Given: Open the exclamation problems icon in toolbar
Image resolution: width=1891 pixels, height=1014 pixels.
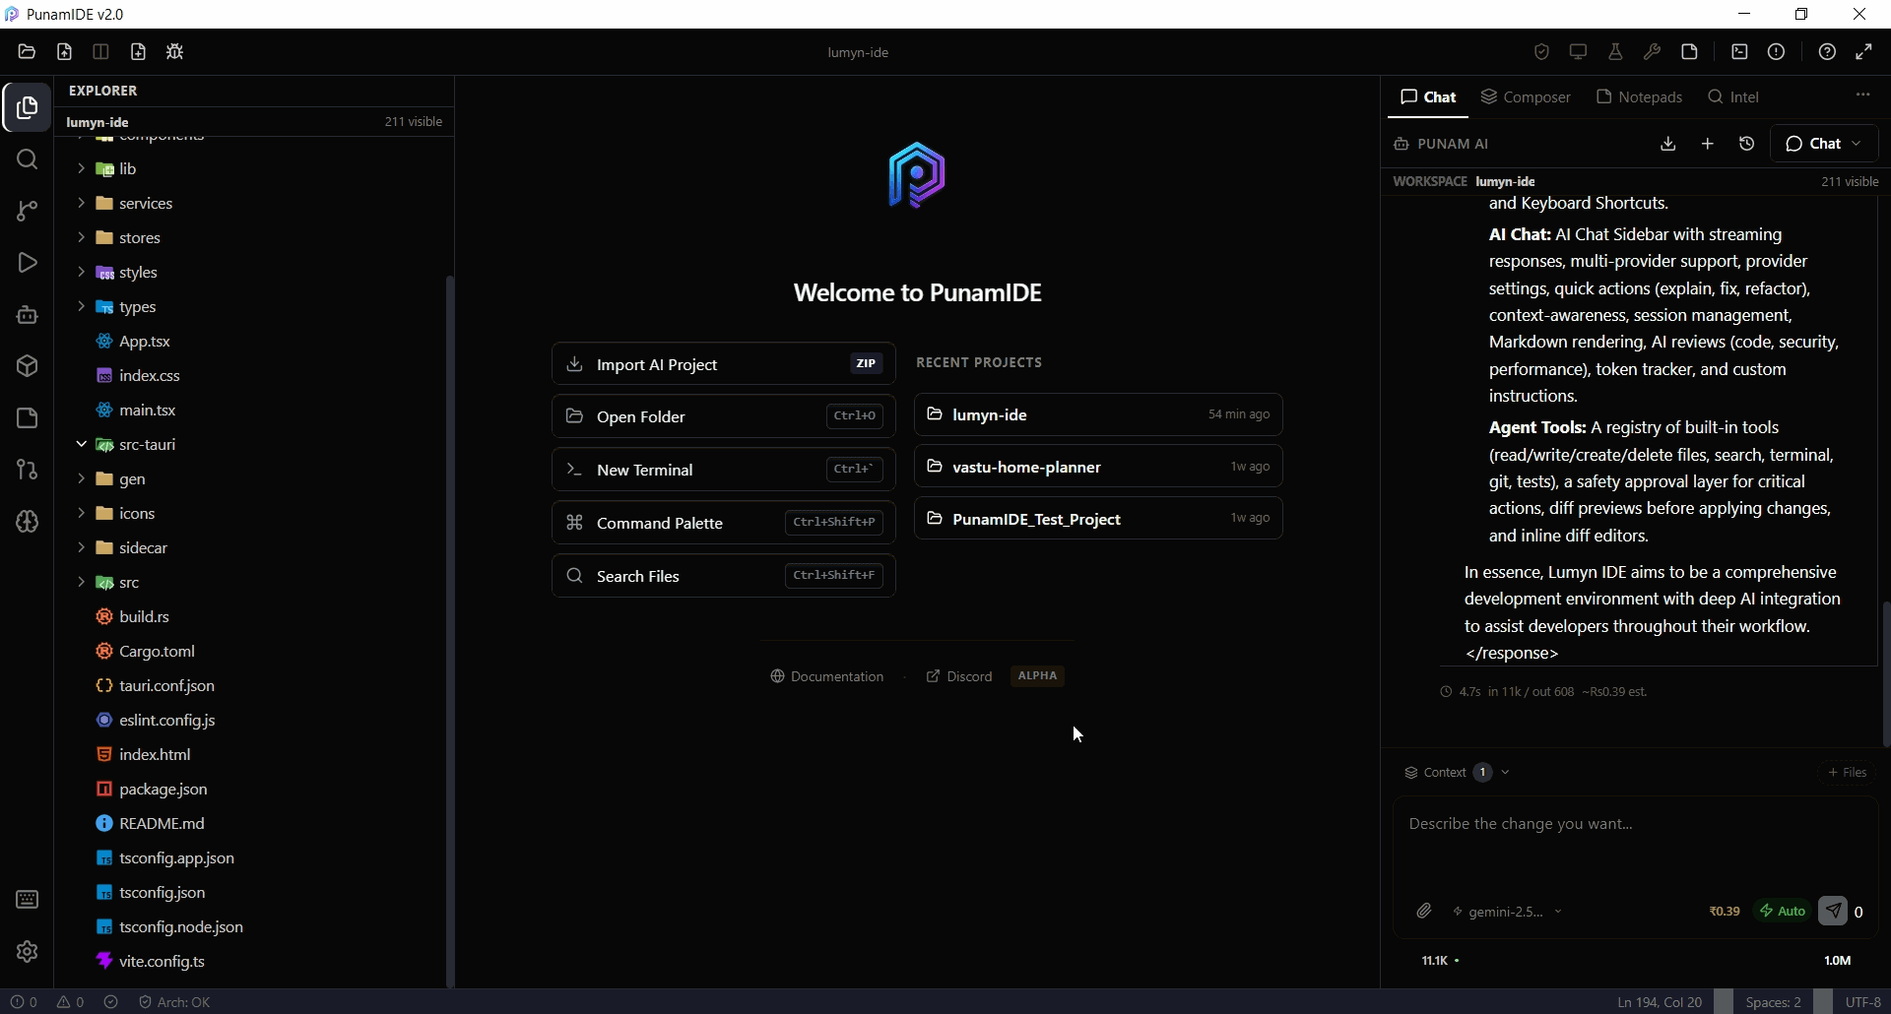Looking at the screenshot, I should click(x=1776, y=52).
